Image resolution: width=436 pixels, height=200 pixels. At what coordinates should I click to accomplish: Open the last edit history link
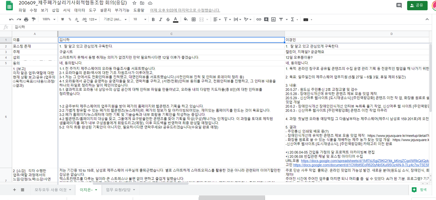185,10
